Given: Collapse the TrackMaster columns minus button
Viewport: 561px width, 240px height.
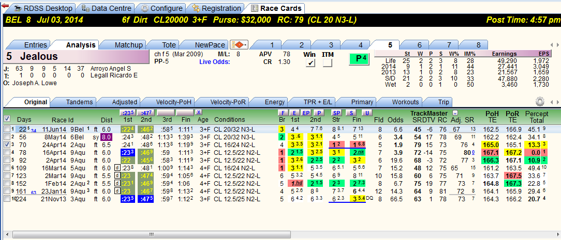Looking at the screenshot, I should (455, 113).
